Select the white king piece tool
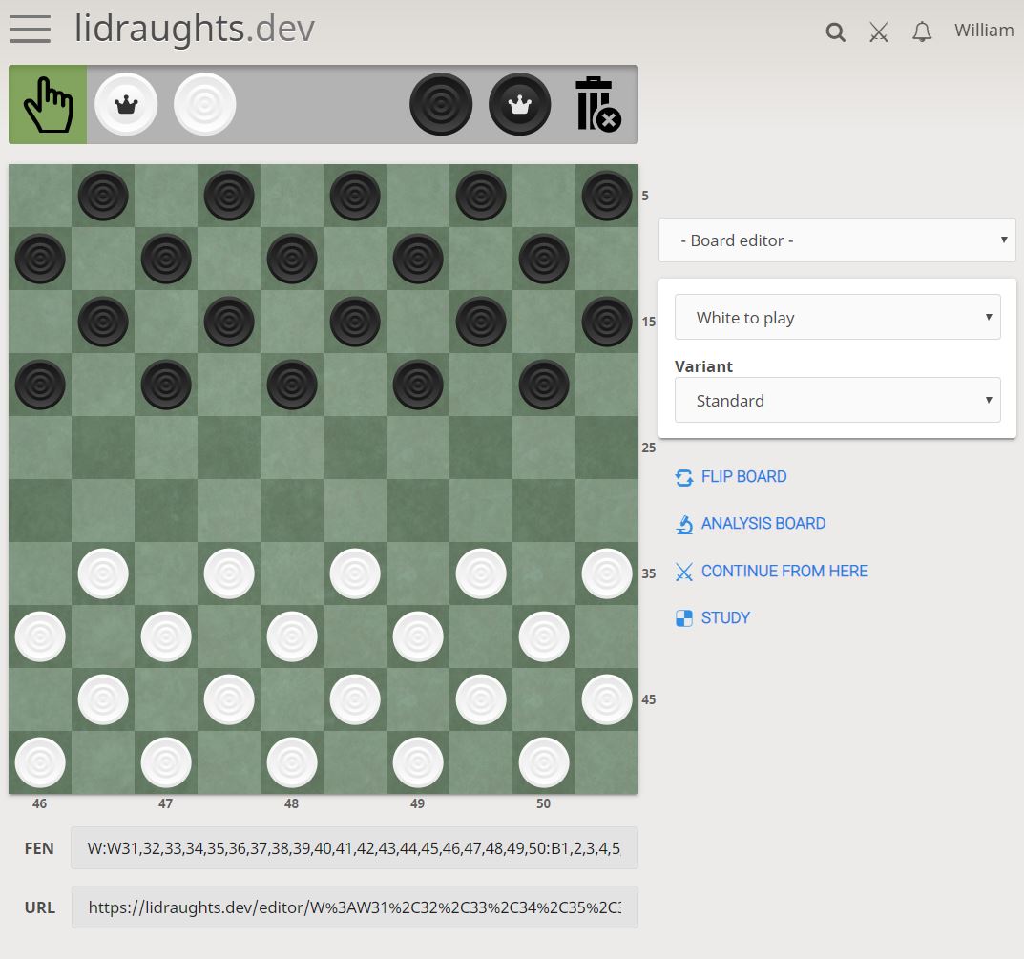The height and width of the screenshot is (959, 1024). (126, 104)
